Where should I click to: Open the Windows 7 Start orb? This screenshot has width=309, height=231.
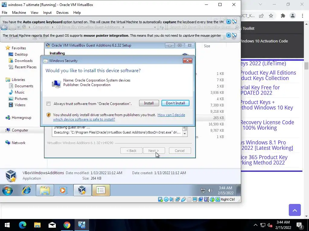(x=8, y=190)
